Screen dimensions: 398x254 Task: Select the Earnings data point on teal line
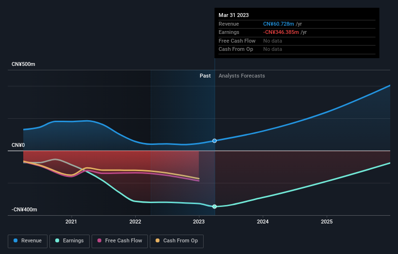point(214,206)
